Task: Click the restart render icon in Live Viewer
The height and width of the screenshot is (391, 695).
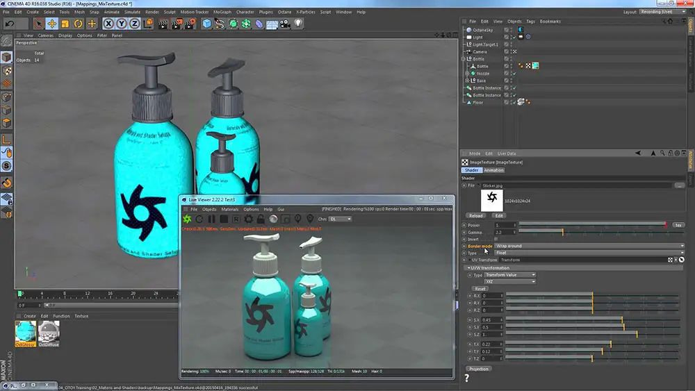Action: [199, 219]
